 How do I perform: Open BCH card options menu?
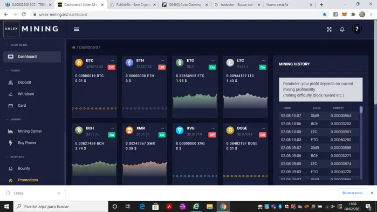(112, 128)
